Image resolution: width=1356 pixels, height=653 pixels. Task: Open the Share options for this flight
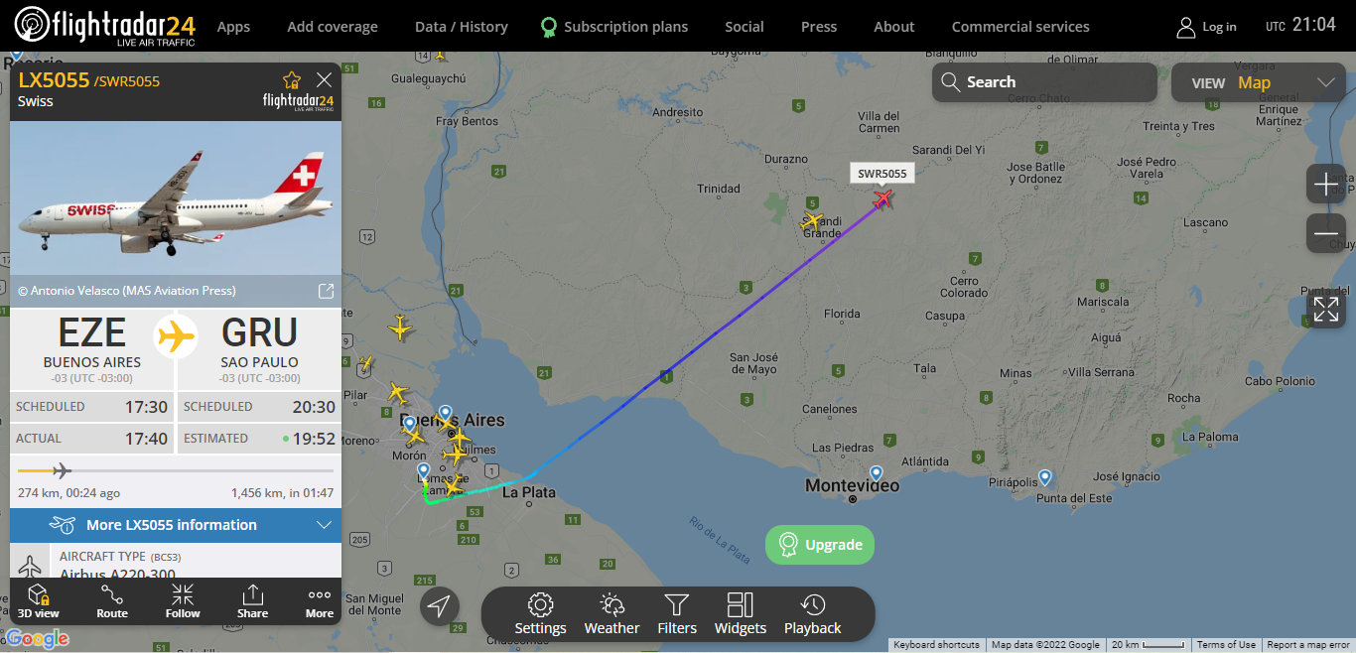point(252,603)
